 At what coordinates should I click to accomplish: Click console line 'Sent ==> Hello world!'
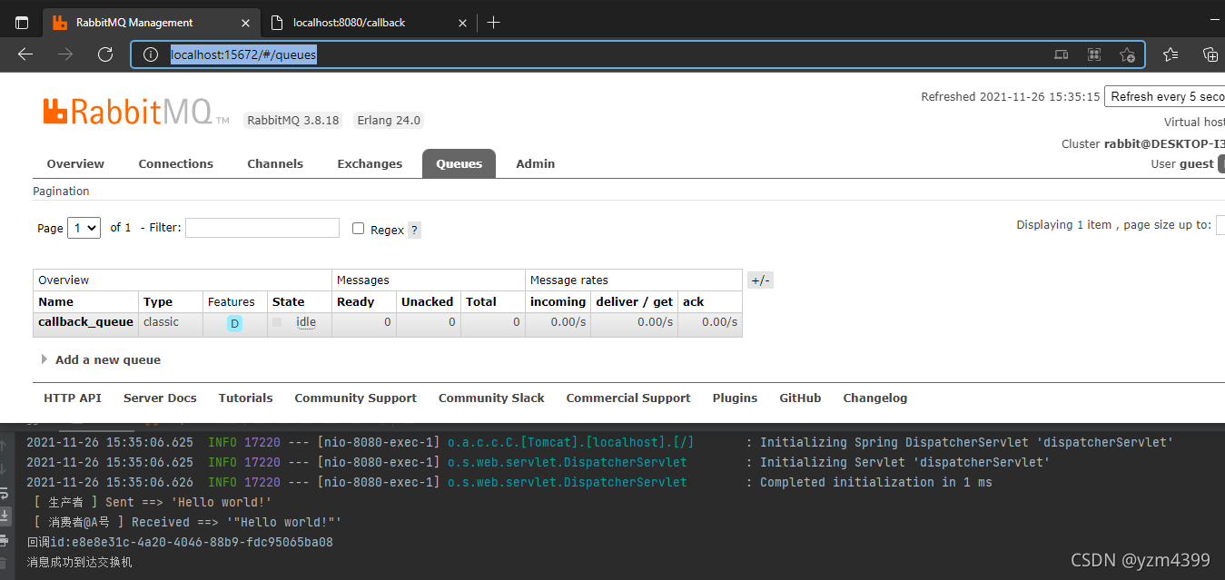[153, 502]
